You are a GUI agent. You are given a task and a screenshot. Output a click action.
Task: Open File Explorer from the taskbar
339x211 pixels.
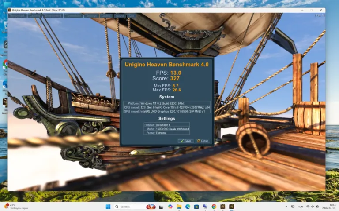[179, 207]
